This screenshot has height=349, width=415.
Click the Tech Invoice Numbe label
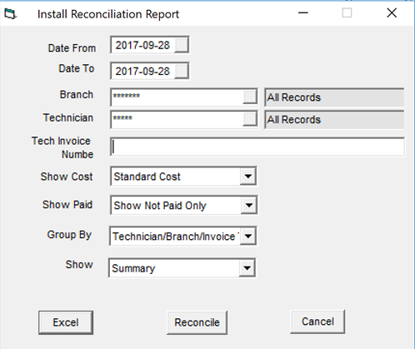[62, 147]
